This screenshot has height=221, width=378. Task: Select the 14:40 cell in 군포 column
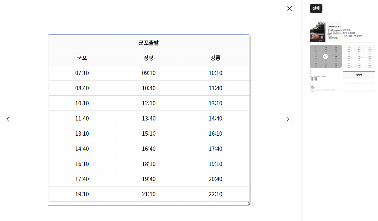[82, 149]
